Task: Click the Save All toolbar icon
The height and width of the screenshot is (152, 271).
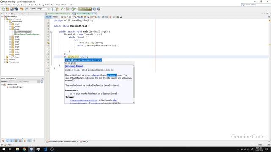Action: 16,9
